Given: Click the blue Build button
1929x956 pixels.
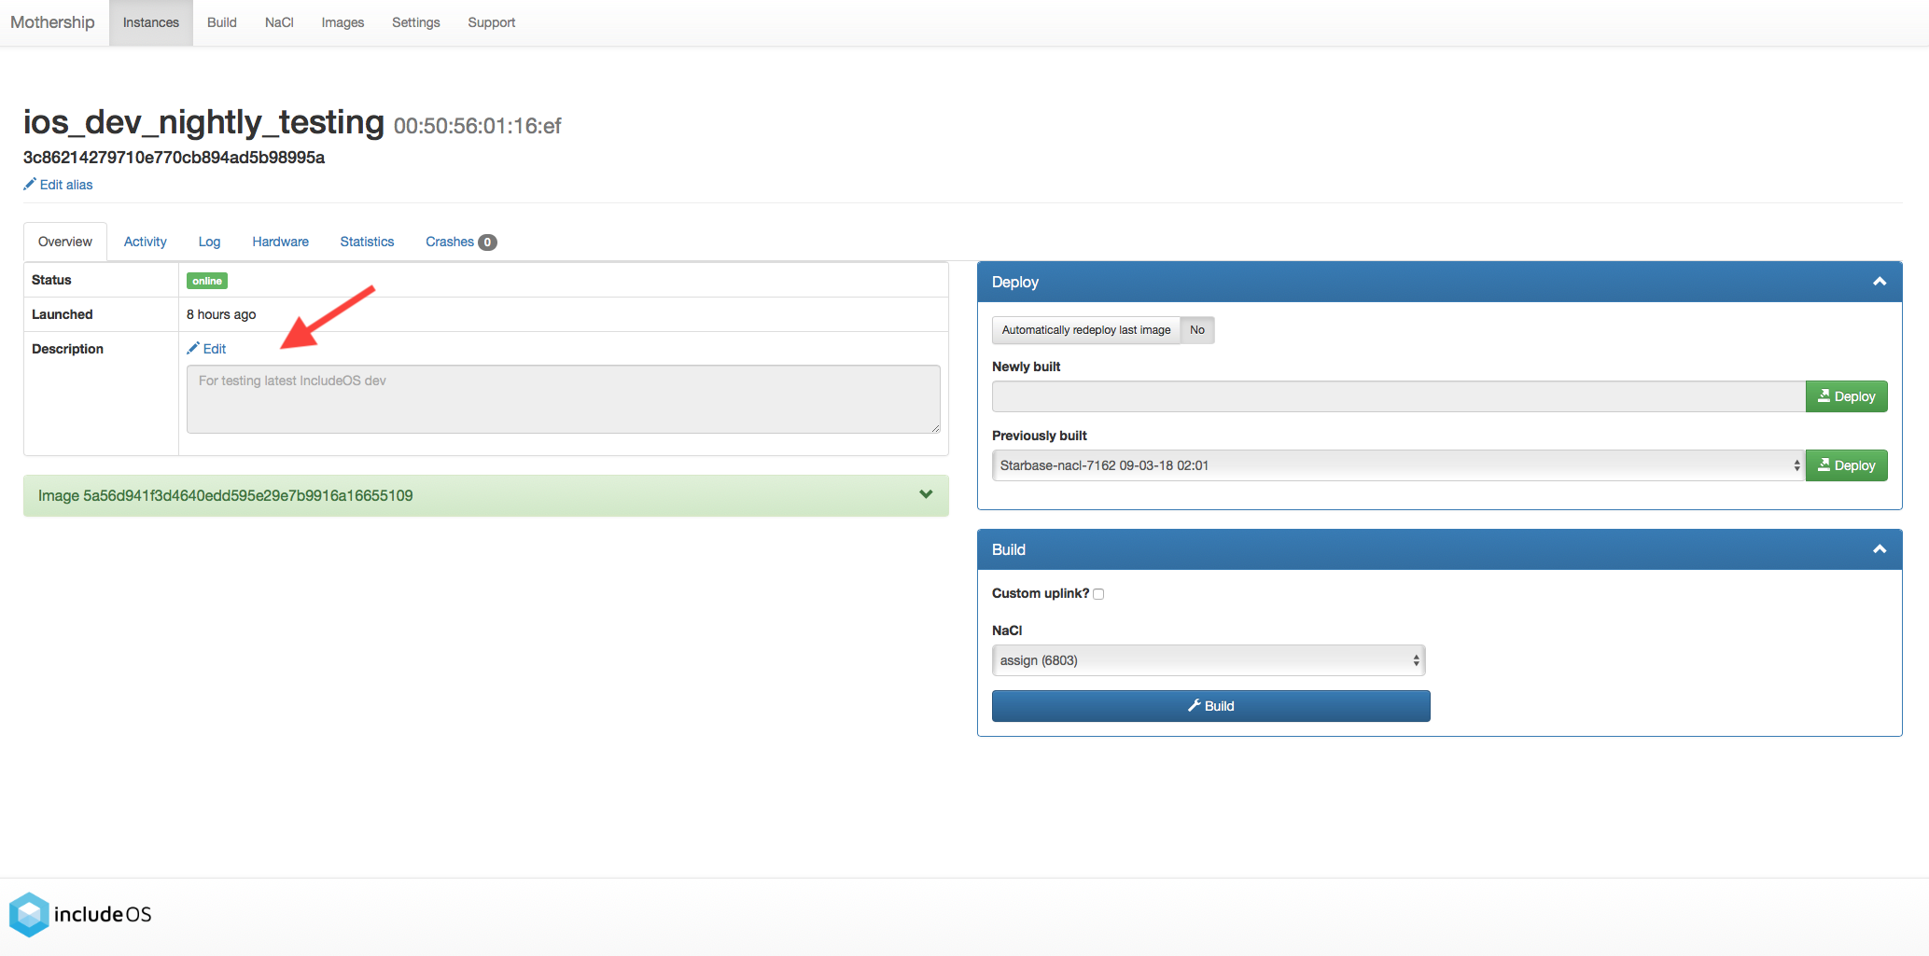Looking at the screenshot, I should tap(1210, 706).
